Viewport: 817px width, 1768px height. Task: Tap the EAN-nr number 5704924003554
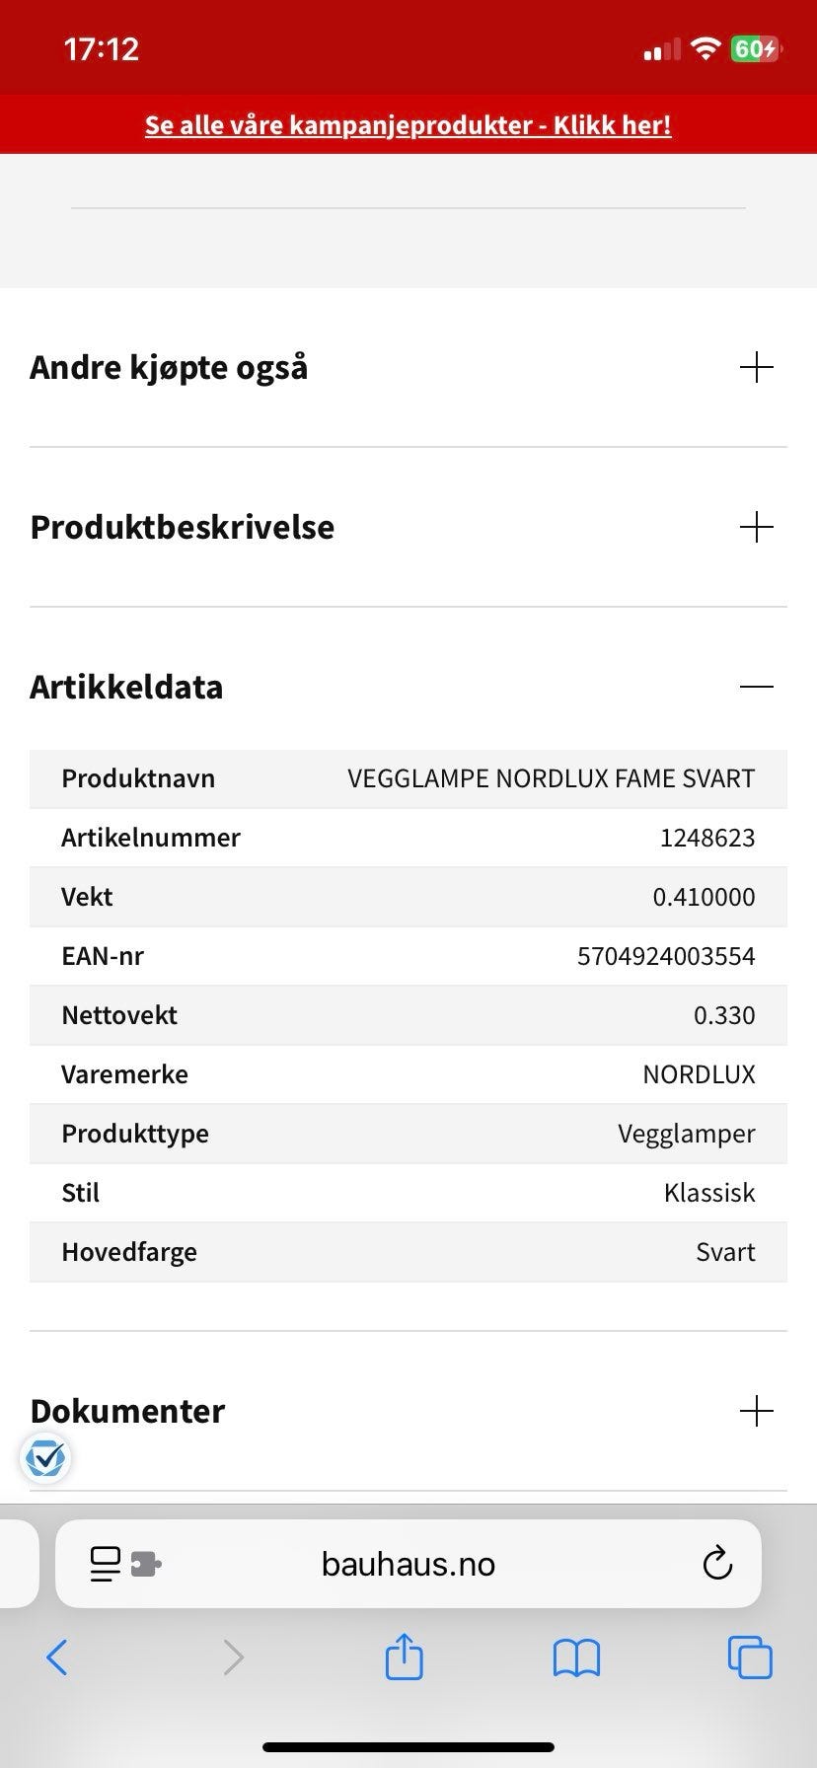(666, 956)
